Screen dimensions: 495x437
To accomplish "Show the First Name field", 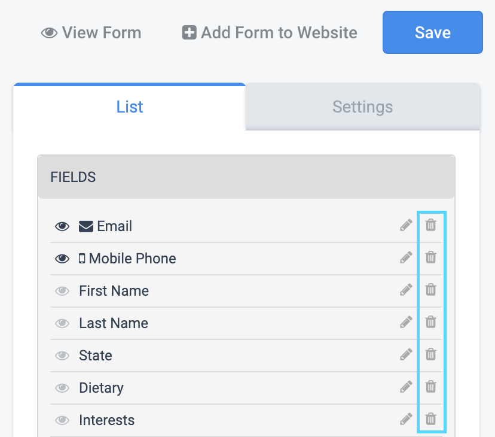I will (62, 291).
